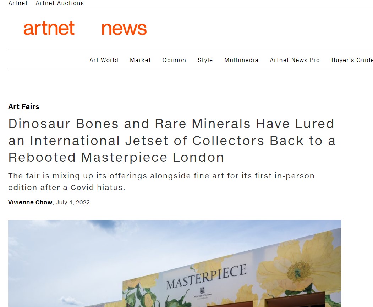
Task: Click the MASTERPIECE lettering on the building photo
Action: click(x=207, y=277)
